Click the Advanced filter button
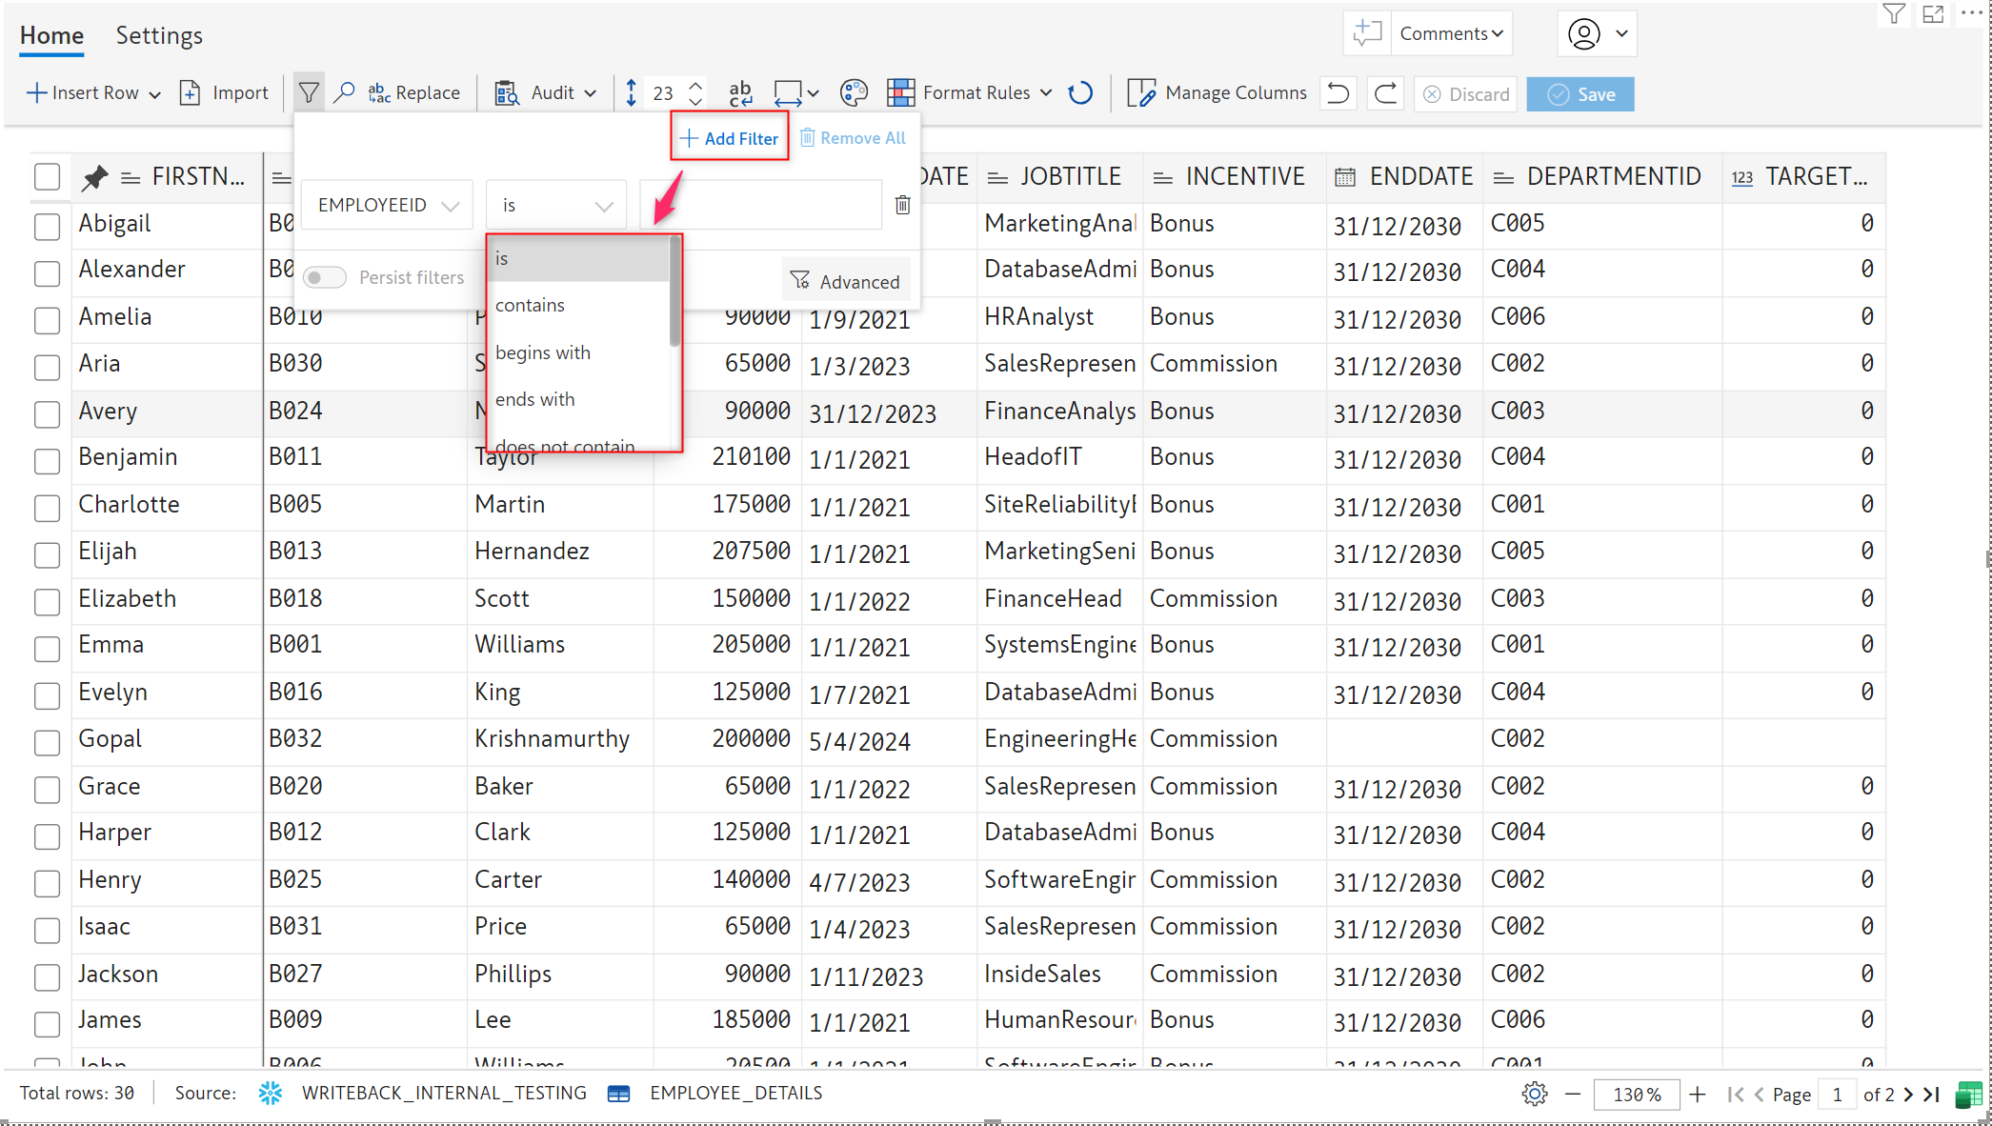 (845, 281)
